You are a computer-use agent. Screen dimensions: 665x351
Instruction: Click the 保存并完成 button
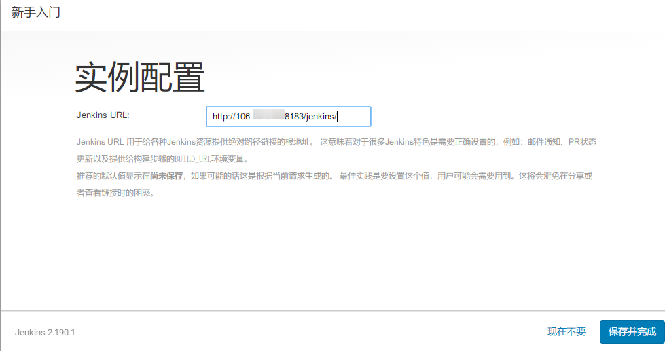coord(632,332)
